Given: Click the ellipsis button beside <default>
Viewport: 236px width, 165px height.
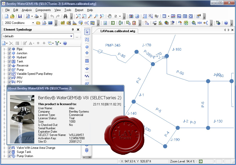Looking at the screenshot, I should (77, 36).
